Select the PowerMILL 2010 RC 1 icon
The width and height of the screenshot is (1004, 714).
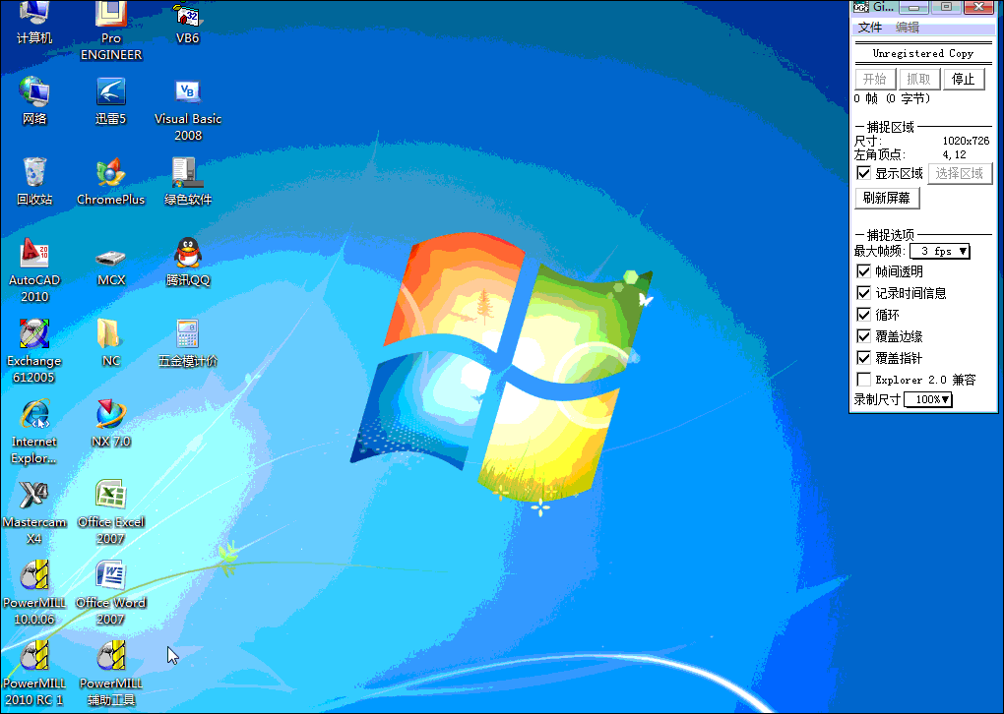pos(33,674)
